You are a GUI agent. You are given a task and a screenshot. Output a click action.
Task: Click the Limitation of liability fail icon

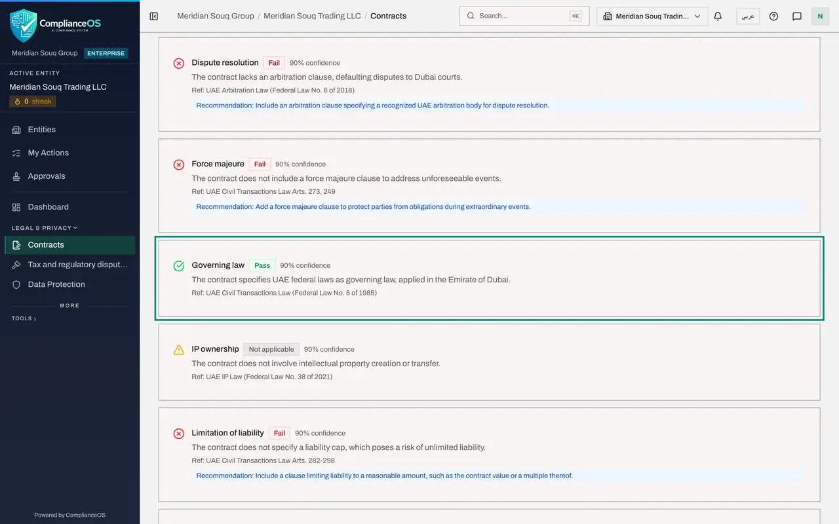click(x=179, y=434)
